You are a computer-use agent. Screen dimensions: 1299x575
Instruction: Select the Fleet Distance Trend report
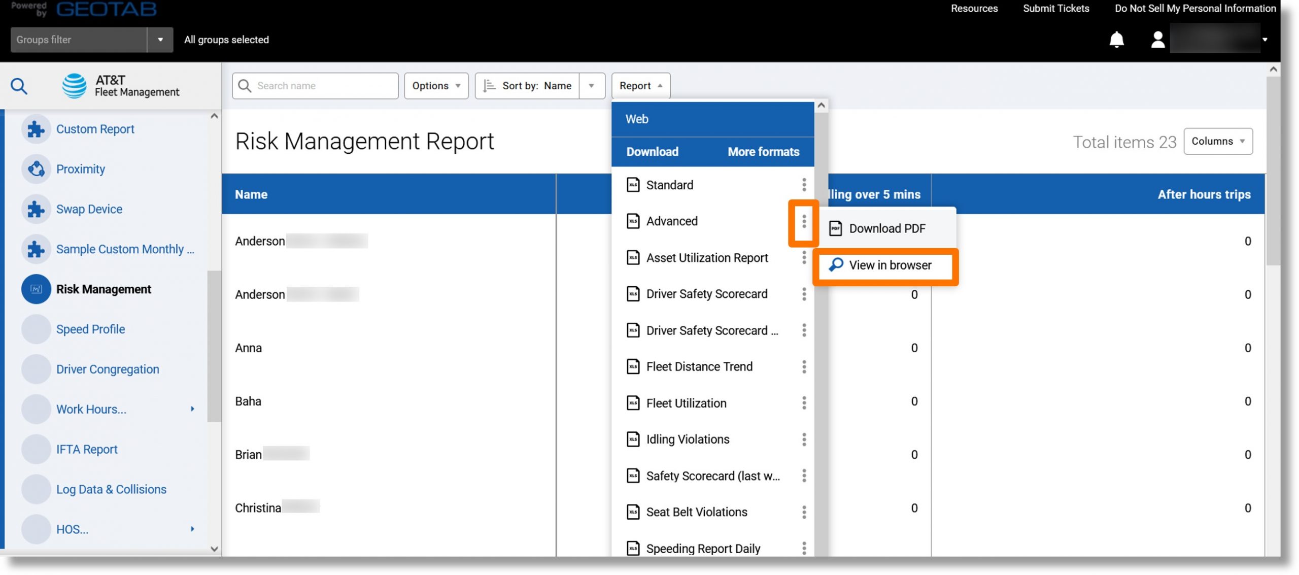[699, 366]
